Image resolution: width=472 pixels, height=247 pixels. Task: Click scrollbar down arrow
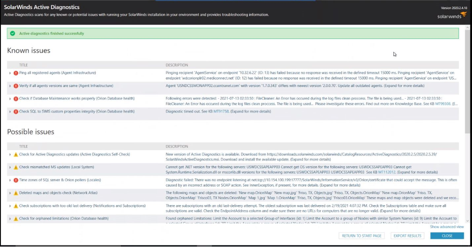(467, 221)
